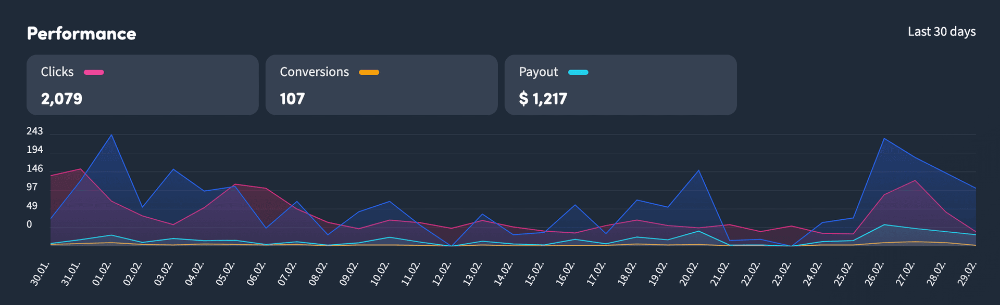
Task: Select the 20.02. date tick label
Action: 689,274
